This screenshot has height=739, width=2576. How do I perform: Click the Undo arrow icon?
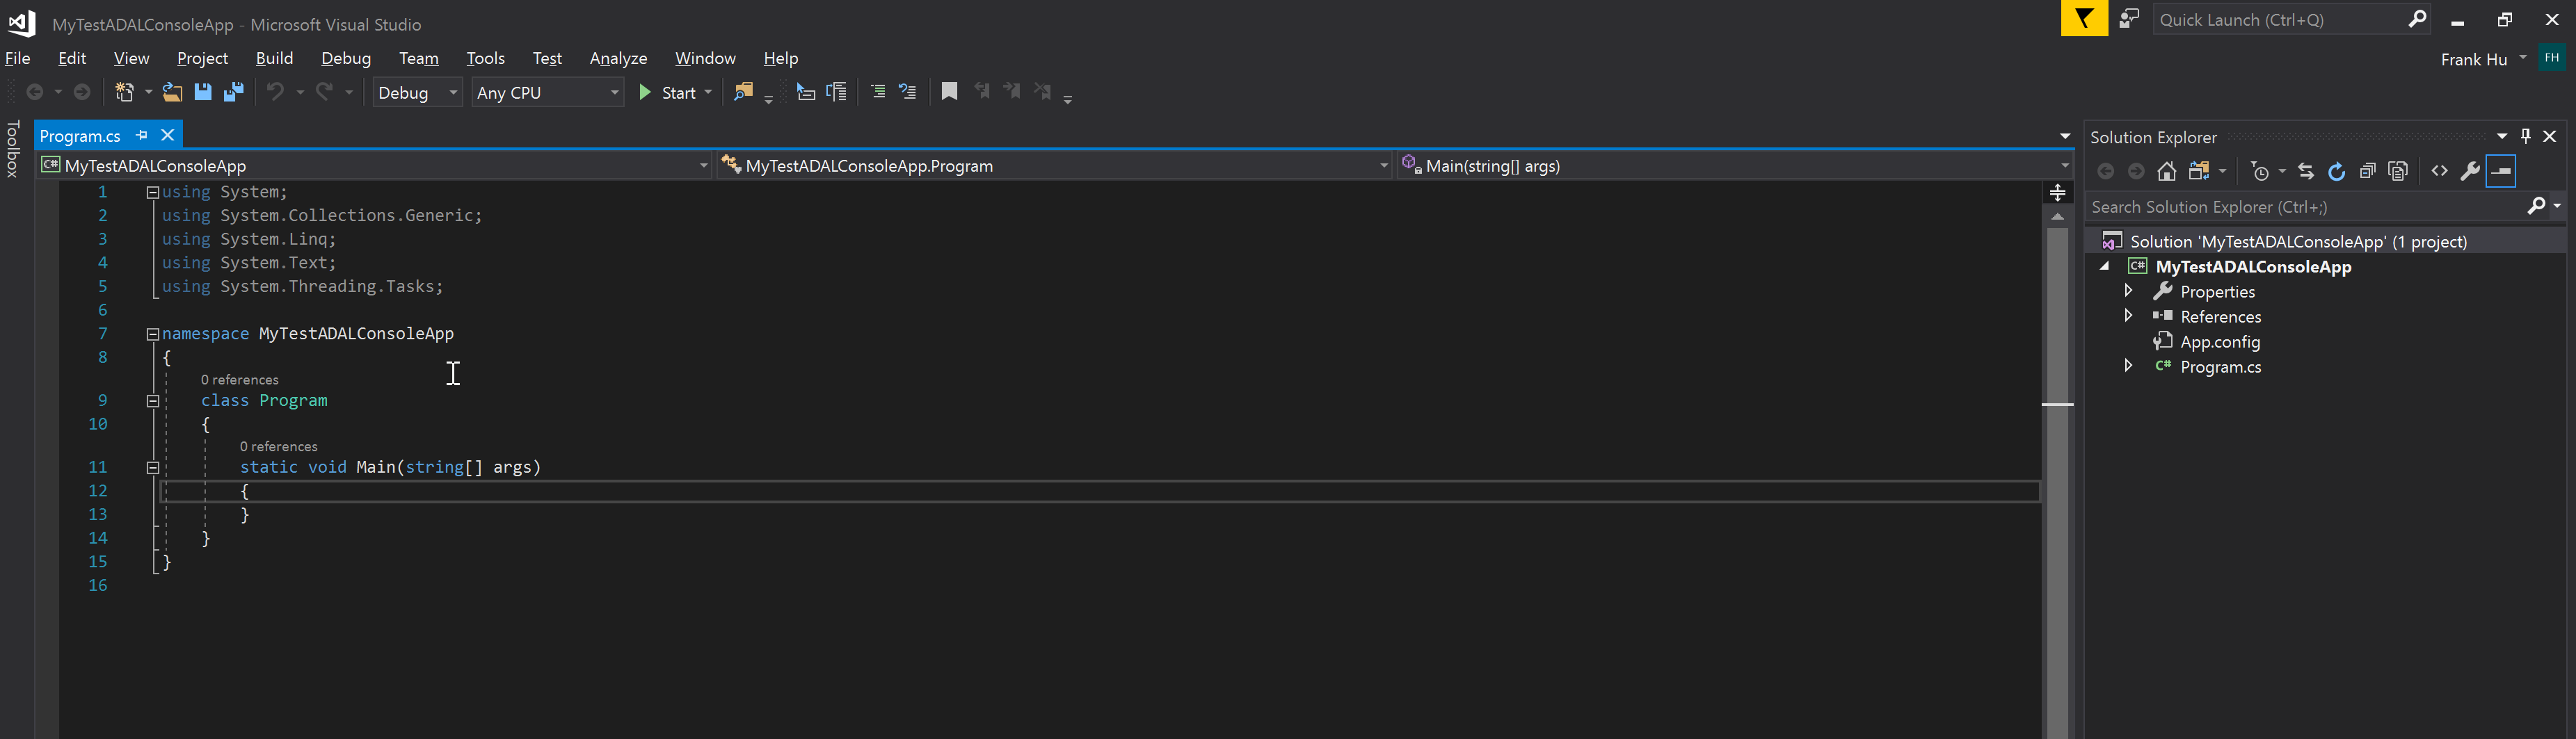pos(275,92)
